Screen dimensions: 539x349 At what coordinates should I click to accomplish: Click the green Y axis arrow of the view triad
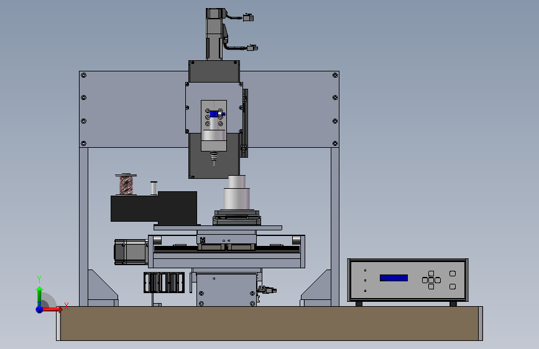pos(39,296)
